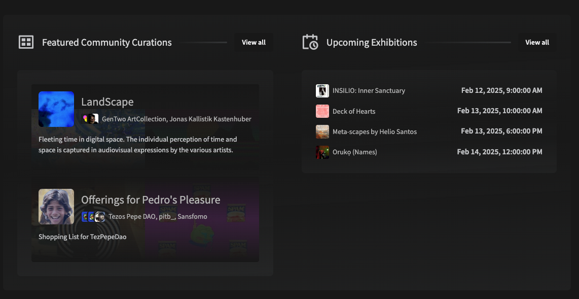Click the smiling portrait thumbnail for Pedro's Pleasure

56,207
